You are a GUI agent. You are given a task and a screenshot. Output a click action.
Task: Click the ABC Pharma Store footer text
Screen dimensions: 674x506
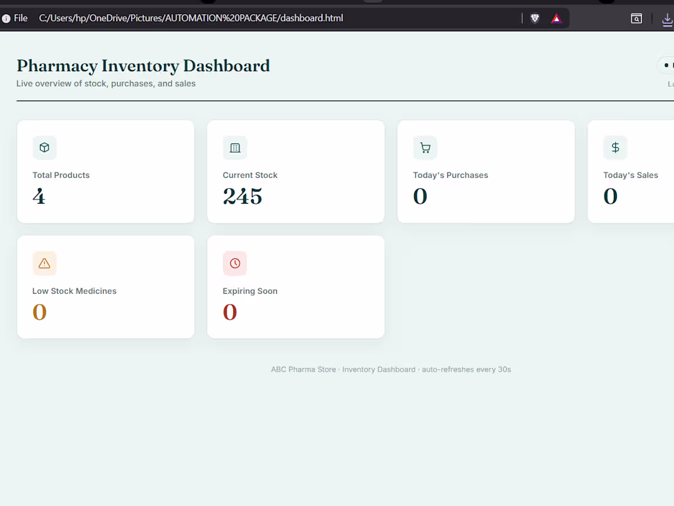pos(391,369)
